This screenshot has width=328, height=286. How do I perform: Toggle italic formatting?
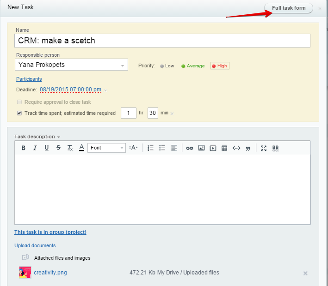[x=35, y=148]
